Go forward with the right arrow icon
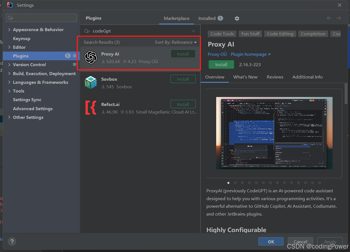 pyautogui.click(x=338, y=18)
